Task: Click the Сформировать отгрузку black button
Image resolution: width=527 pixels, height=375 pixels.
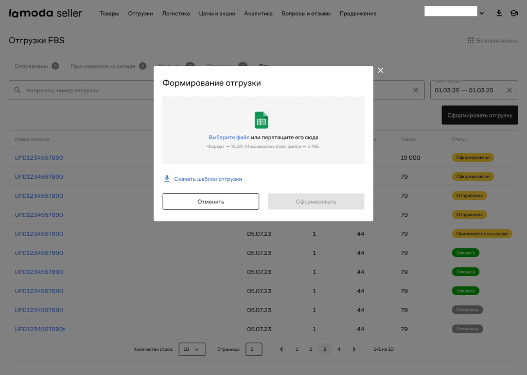Action: 480,115
